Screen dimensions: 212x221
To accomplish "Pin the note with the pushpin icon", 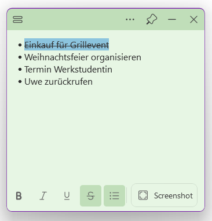I will click(x=152, y=19).
